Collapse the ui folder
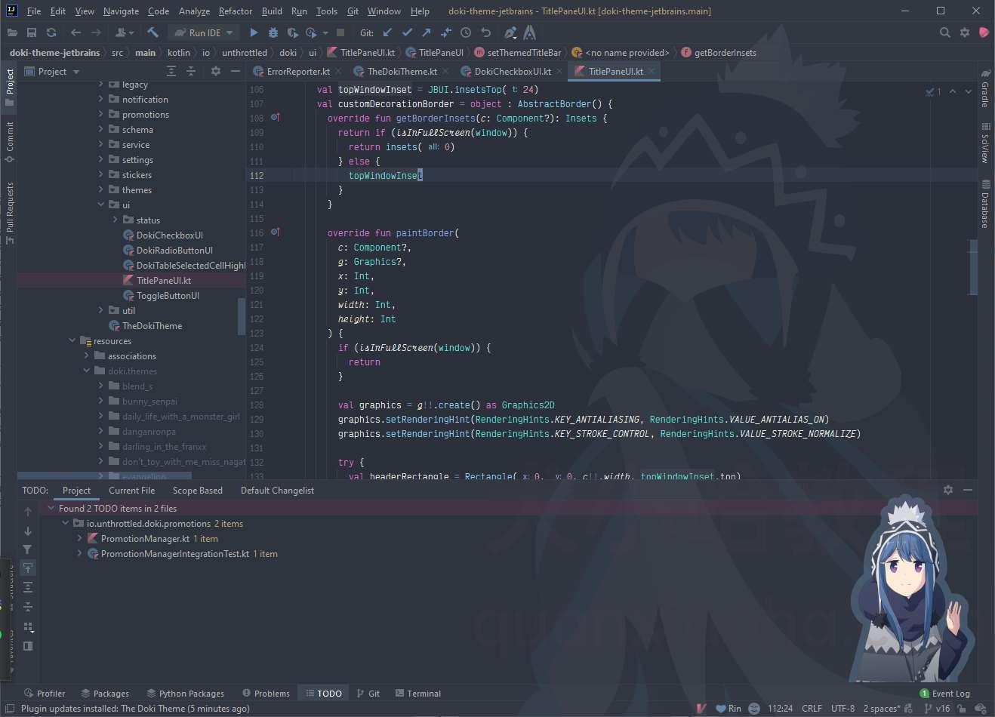Image resolution: width=995 pixels, height=717 pixels. tap(101, 205)
